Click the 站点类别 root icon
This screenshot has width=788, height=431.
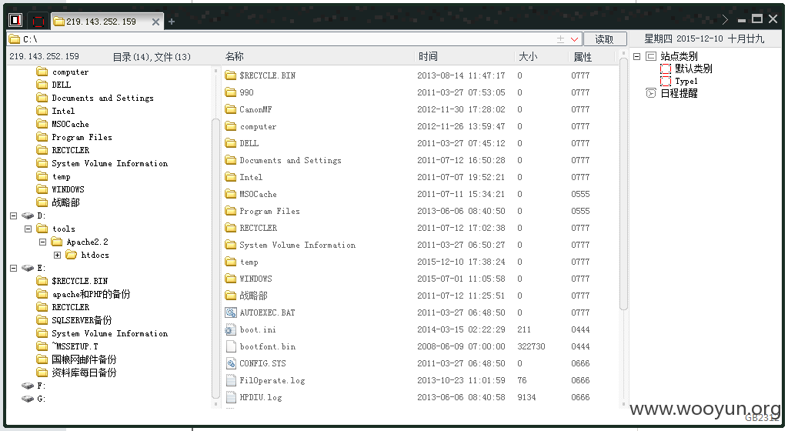point(651,56)
